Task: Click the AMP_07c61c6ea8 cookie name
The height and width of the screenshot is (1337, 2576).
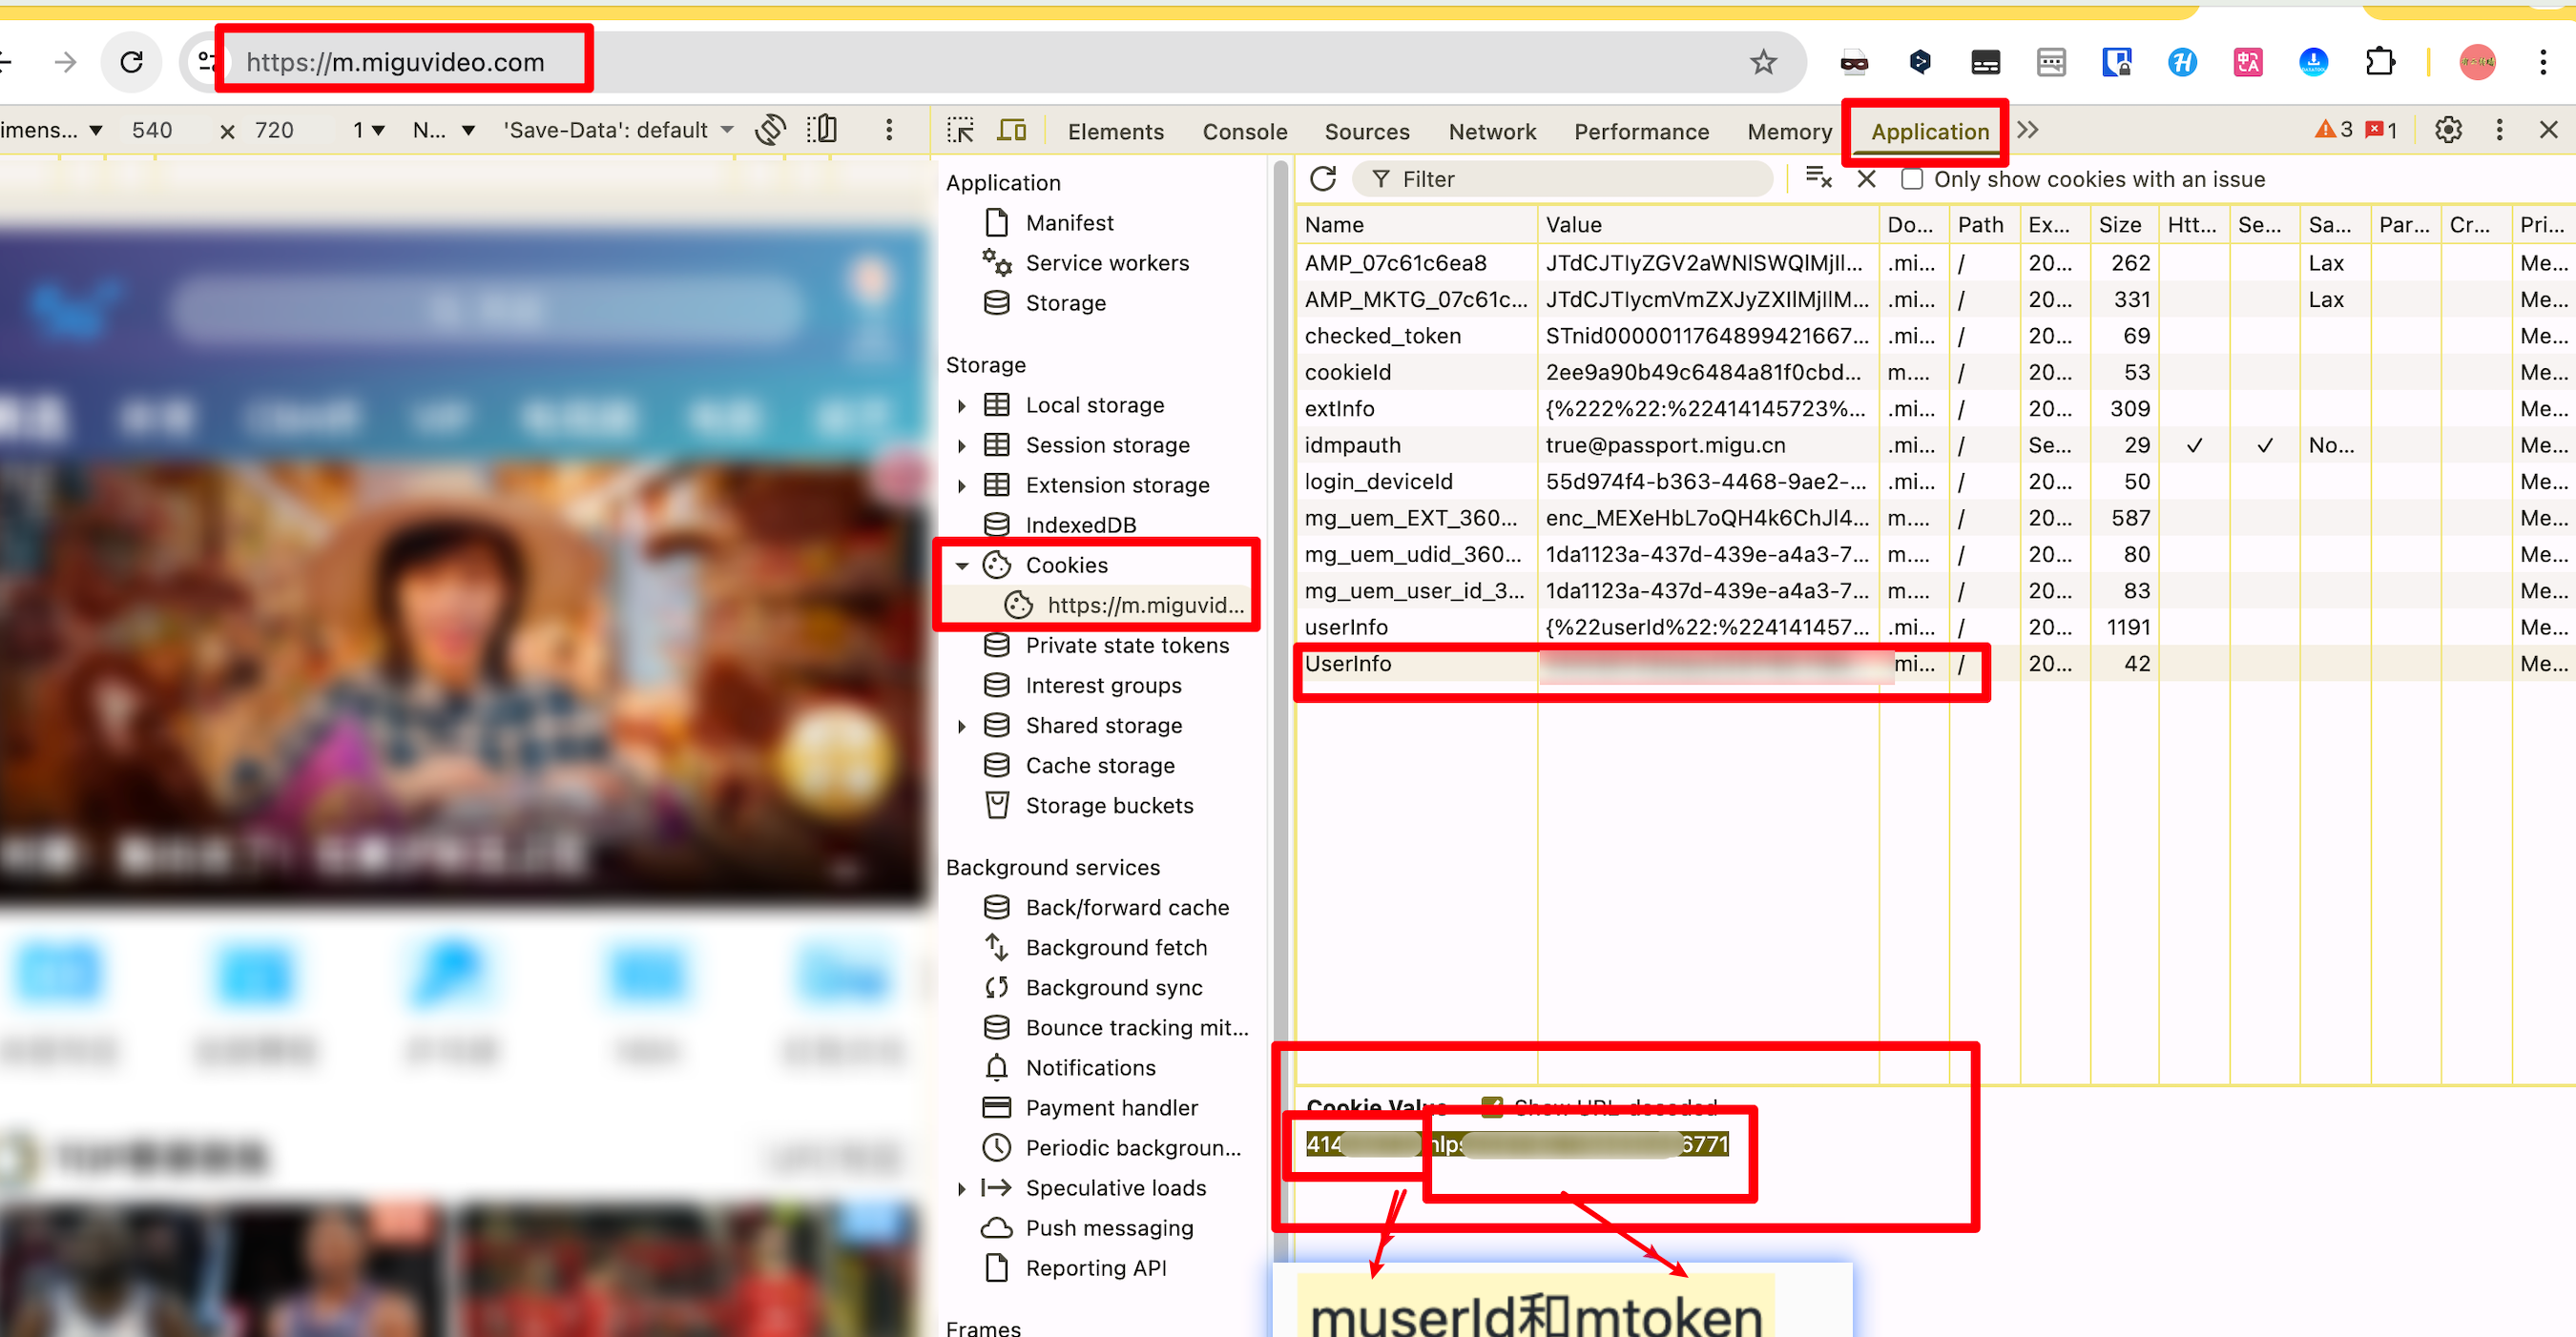Action: (x=1395, y=264)
